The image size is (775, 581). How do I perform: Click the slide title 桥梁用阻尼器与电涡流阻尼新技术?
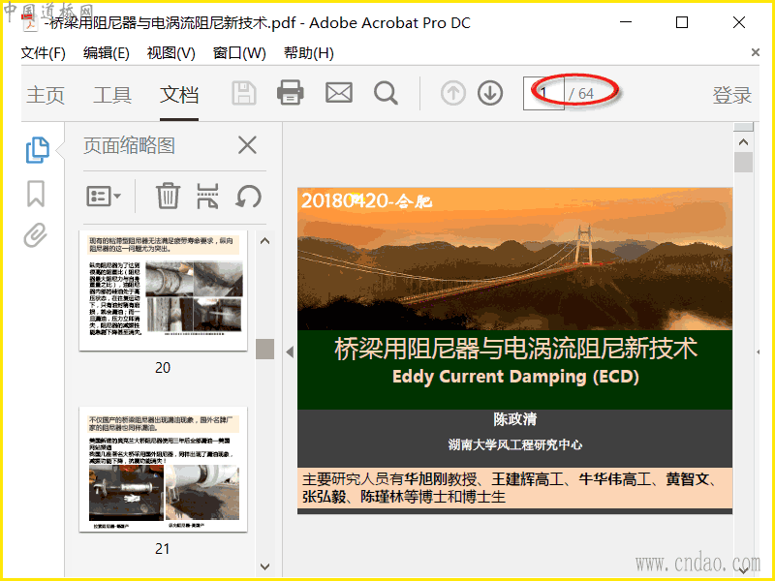pyautogui.click(x=515, y=349)
